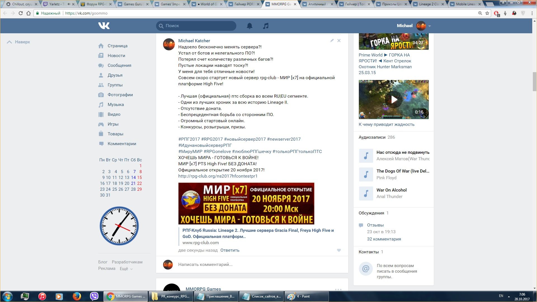
Task: Open the rpg-club.org contest link
Action: pyautogui.click(x=218, y=176)
